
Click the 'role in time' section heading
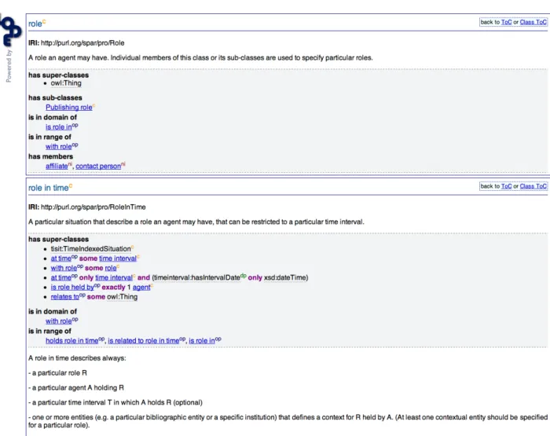(49, 188)
